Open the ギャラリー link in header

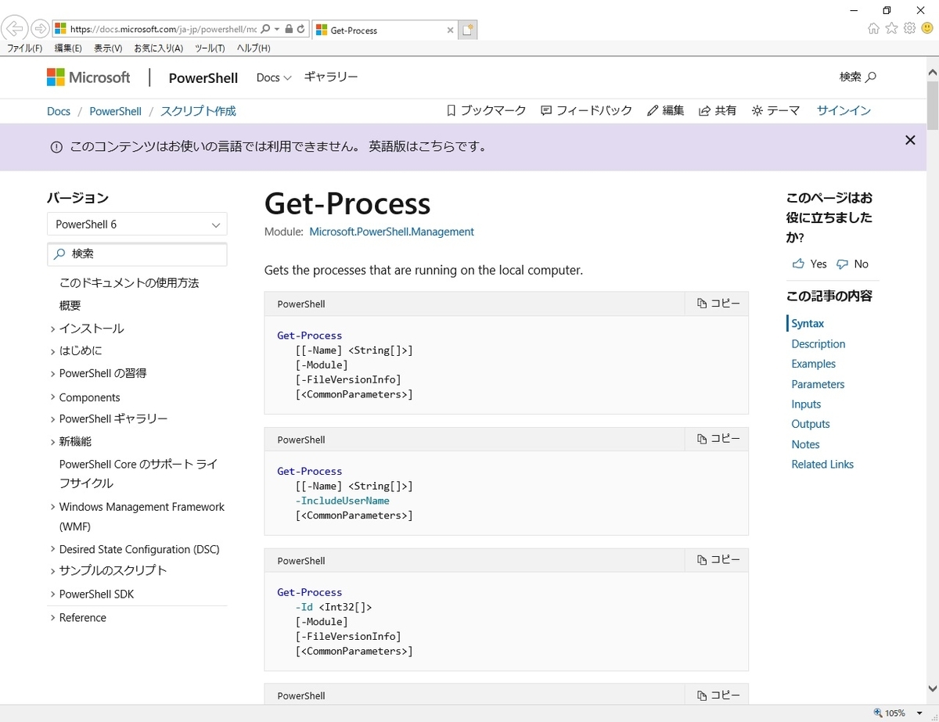pyautogui.click(x=331, y=77)
